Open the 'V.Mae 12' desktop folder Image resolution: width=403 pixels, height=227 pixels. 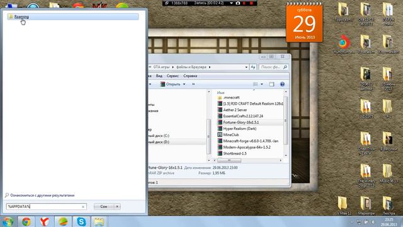(x=344, y=206)
